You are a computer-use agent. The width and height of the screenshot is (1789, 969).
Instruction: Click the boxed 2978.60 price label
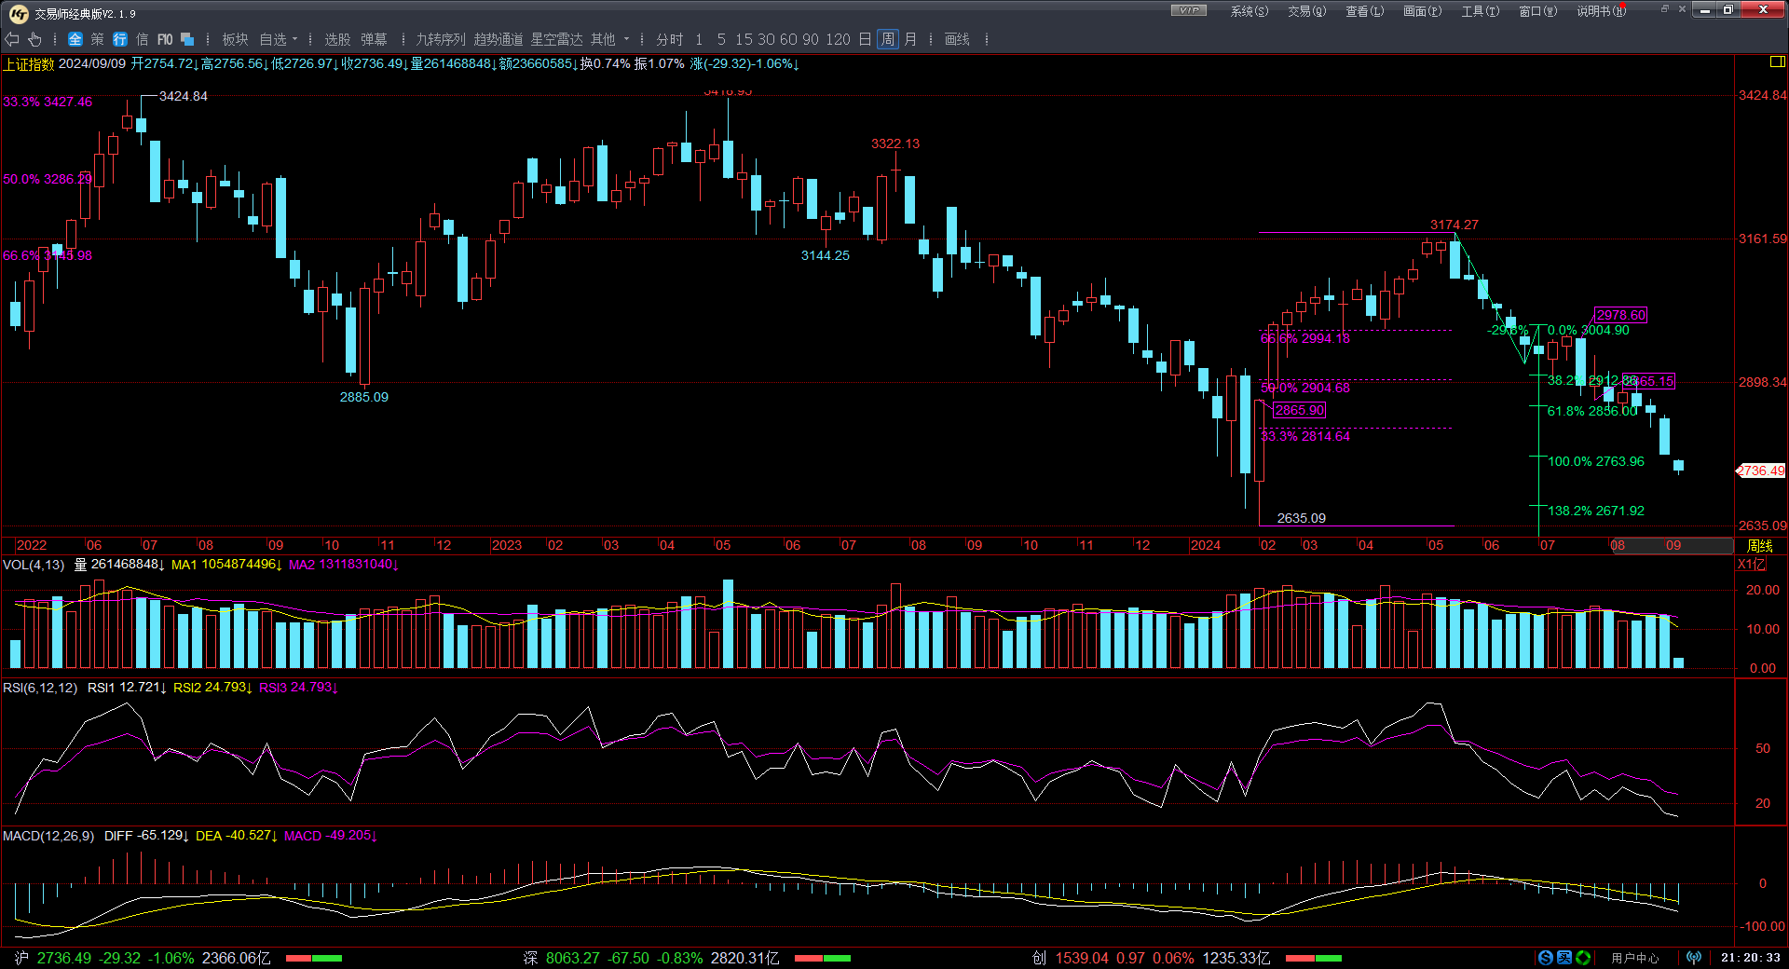pos(1621,315)
